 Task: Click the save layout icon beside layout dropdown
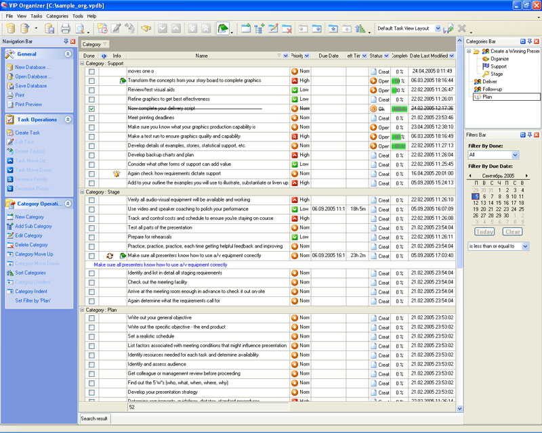point(449,28)
